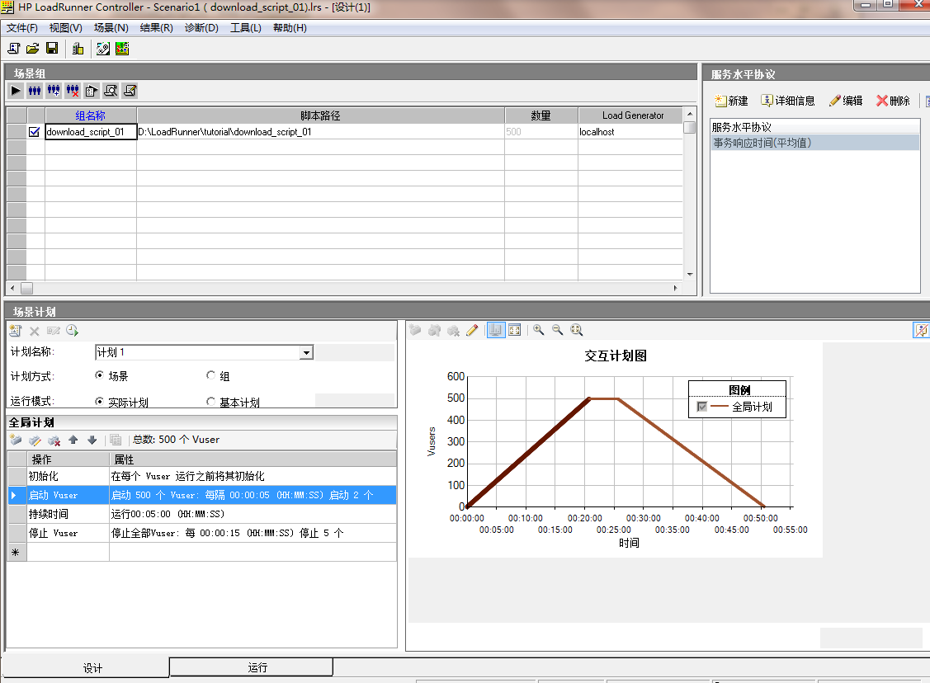
Task: Select the 组 radio button for 计划方式
Action: click(212, 375)
